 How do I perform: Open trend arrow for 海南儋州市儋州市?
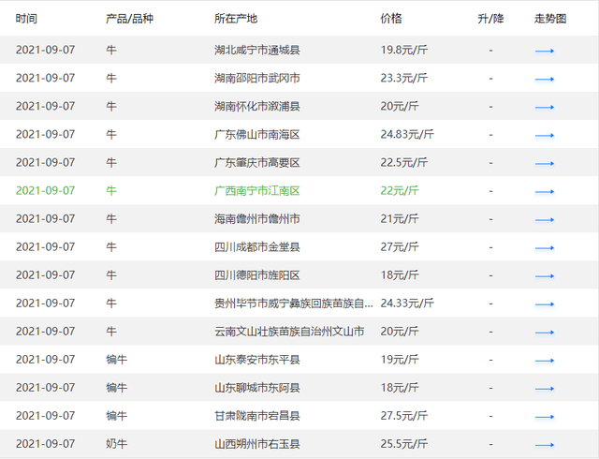pos(545,219)
